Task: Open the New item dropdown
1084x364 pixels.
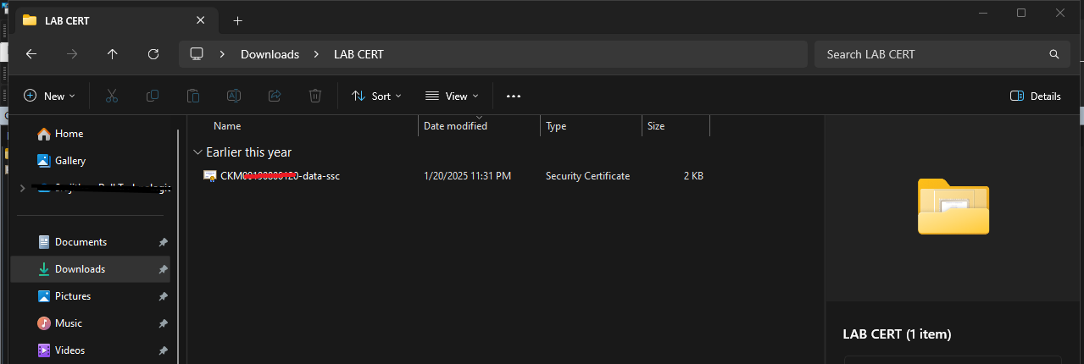Action: [49, 97]
